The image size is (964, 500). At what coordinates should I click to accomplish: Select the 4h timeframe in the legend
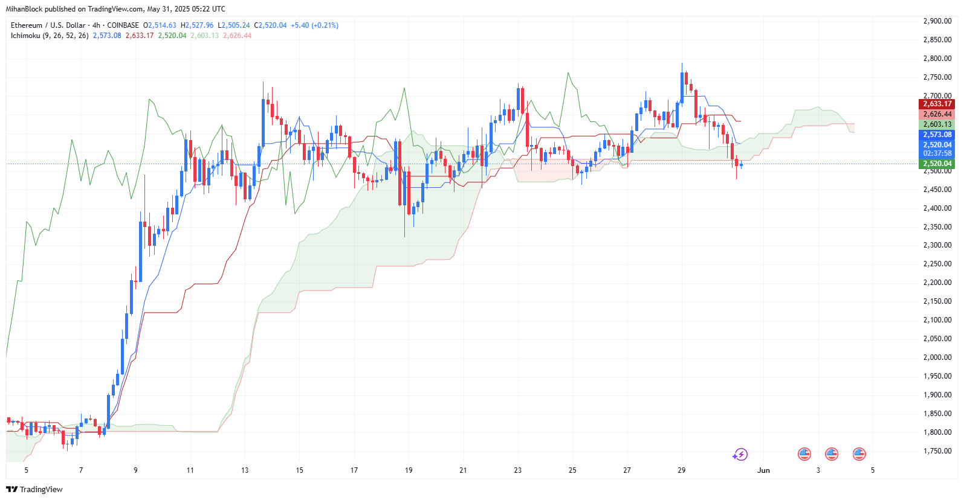tap(96, 25)
